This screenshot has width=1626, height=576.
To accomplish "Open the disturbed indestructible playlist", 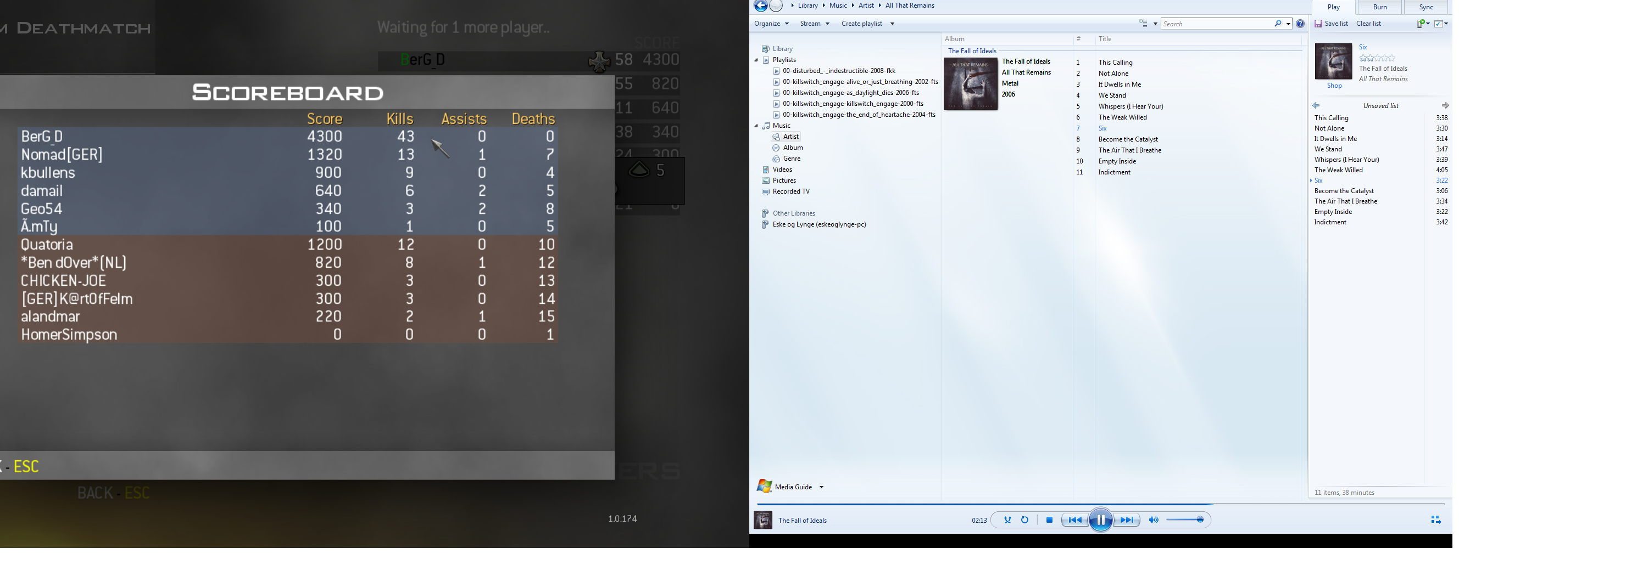I will (839, 71).
